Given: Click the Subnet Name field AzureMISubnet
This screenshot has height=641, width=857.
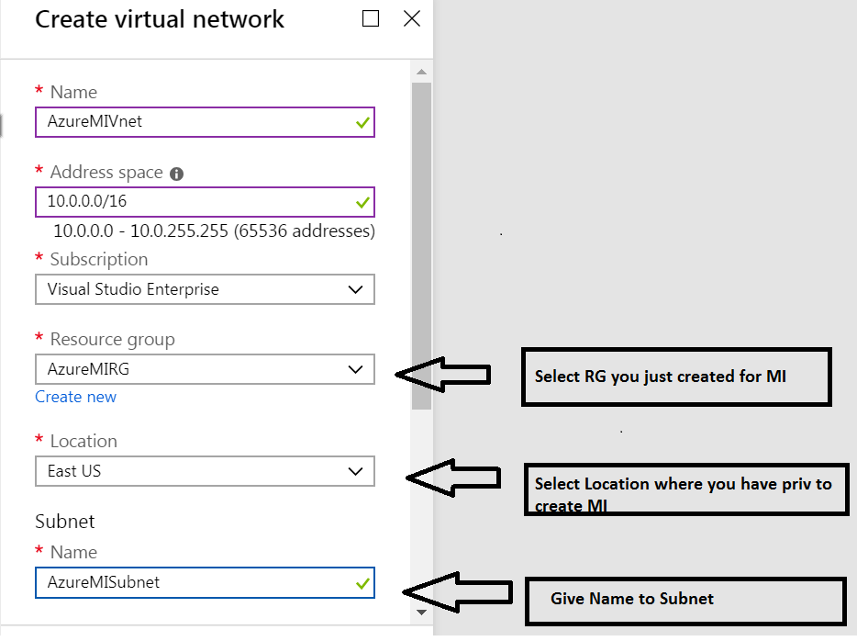Looking at the screenshot, I should tap(205, 582).
